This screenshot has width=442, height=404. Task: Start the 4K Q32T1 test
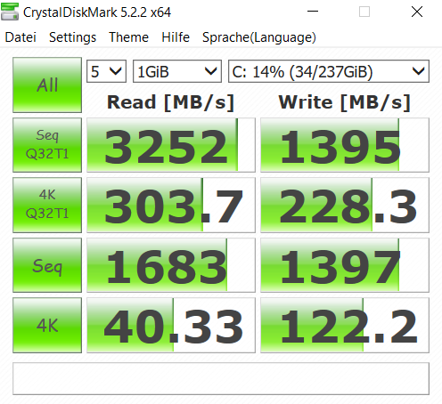(x=47, y=205)
